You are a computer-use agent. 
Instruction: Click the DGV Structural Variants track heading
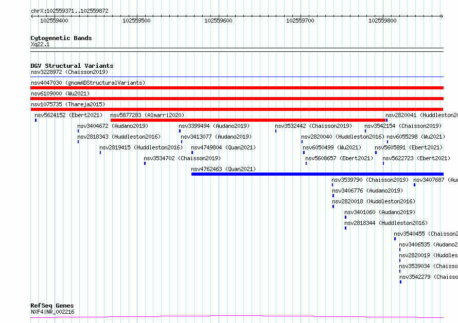pos(72,66)
